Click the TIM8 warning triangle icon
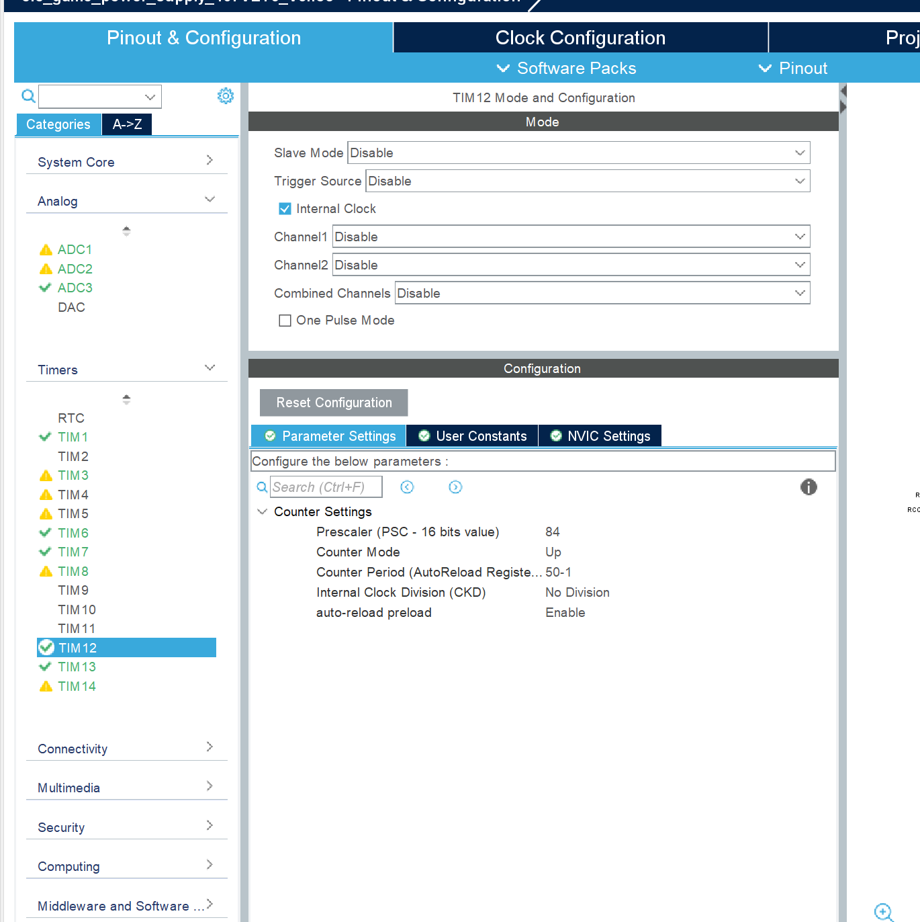The height and width of the screenshot is (922, 920). click(46, 571)
